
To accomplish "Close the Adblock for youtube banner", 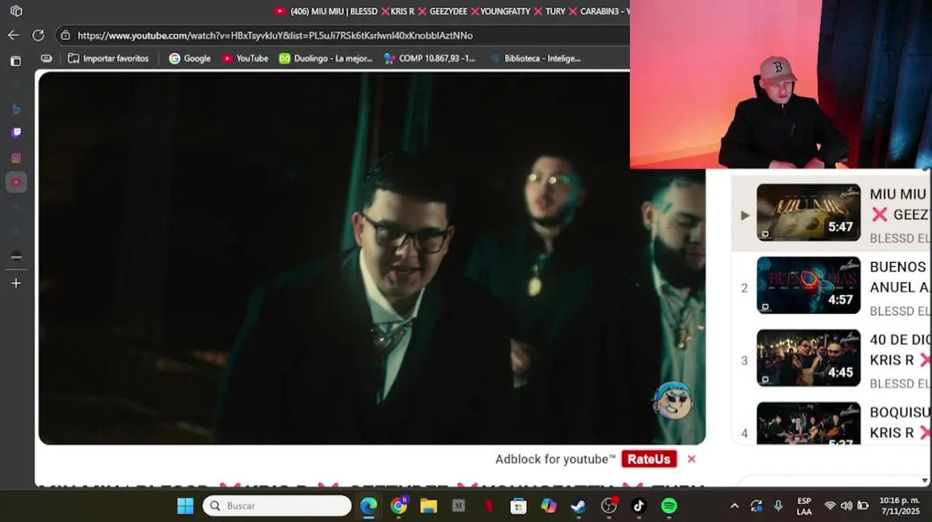I will (x=691, y=459).
